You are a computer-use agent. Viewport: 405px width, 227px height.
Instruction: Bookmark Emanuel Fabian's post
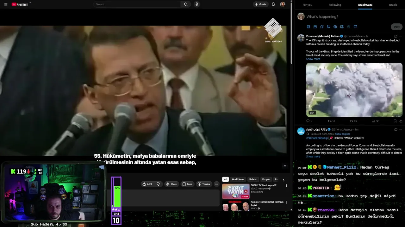click(x=395, y=121)
